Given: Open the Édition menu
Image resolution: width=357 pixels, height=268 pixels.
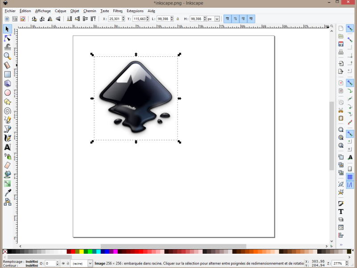Looking at the screenshot, I should click(25, 11).
